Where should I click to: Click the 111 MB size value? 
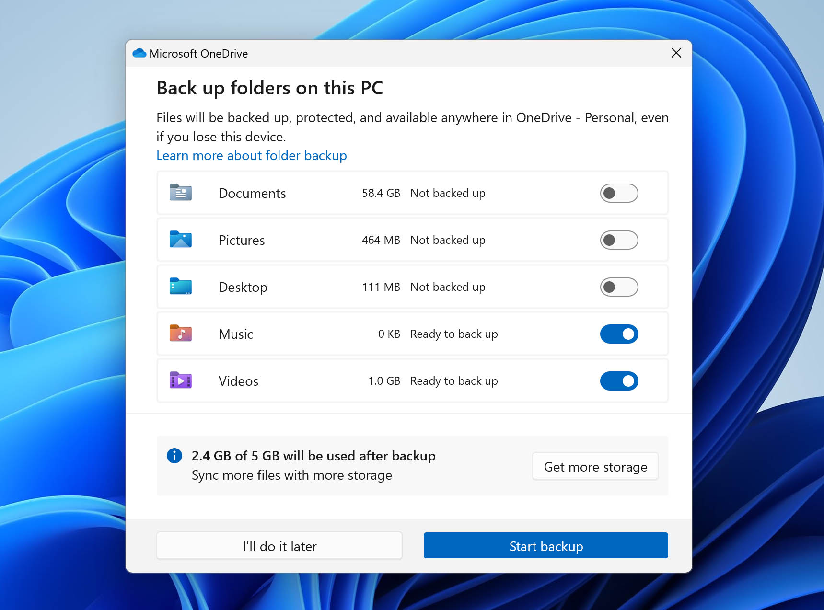[x=381, y=287]
